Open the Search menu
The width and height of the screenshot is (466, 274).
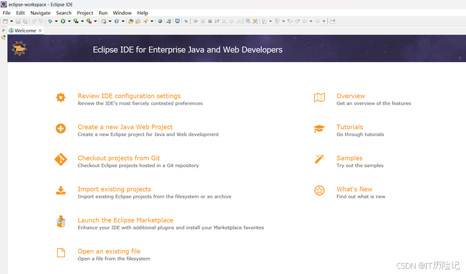[x=63, y=13]
